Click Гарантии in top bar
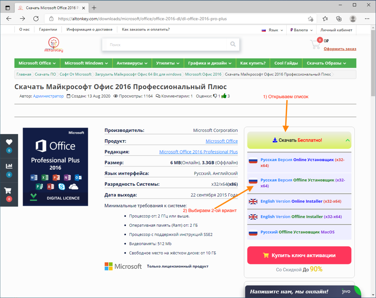376x298 pixels. point(48,30)
